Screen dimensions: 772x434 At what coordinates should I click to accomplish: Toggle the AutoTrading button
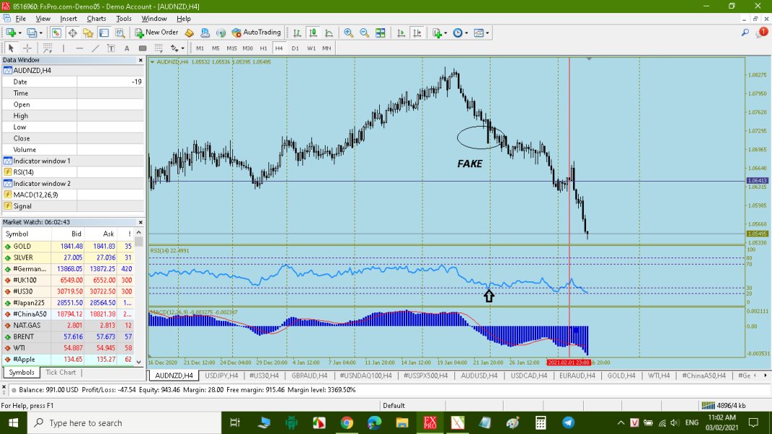click(x=256, y=33)
